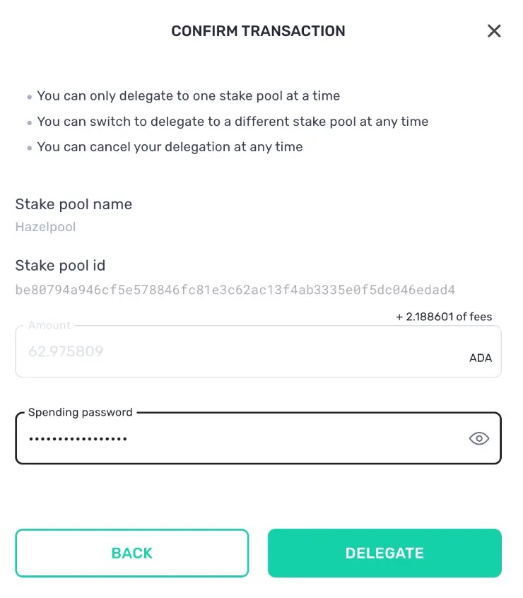This screenshot has width=523, height=598.
Task: Click the Hazelpool stake pool name
Action: point(45,227)
